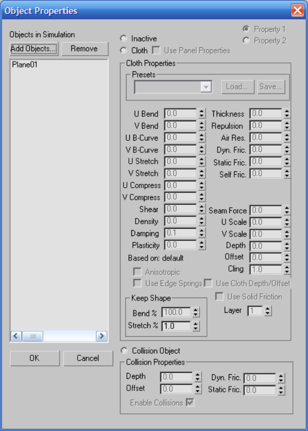
Task: Click the Stretch % spinner arrows
Action: 196,325
